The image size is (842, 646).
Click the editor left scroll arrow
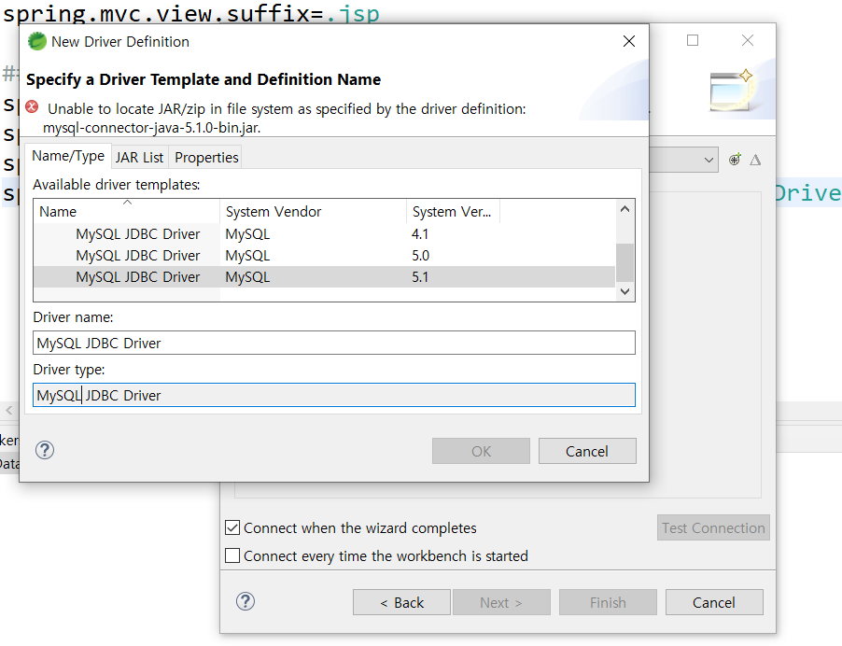pyautogui.click(x=9, y=411)
